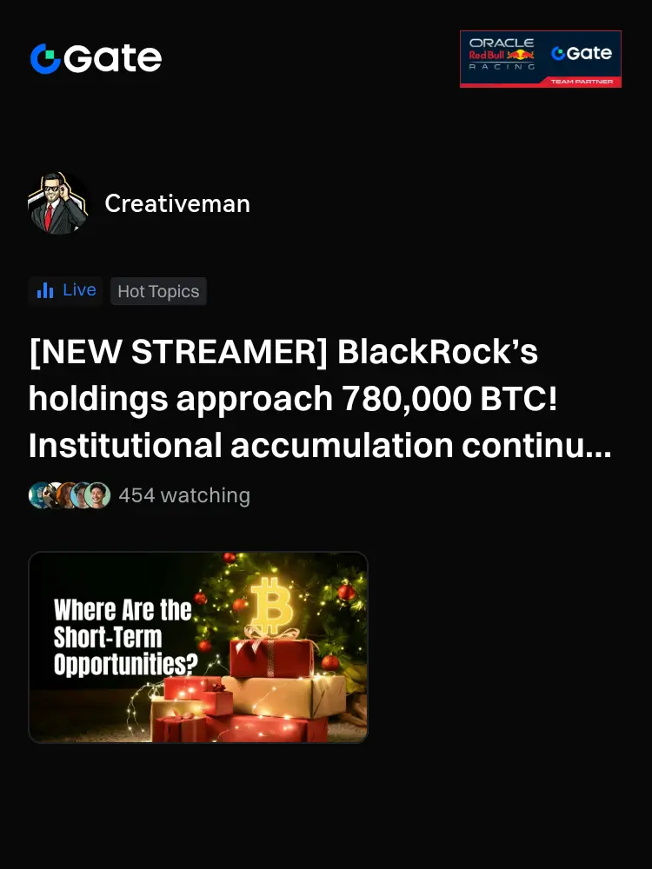Open the Short-Term Opportunities stream thumbnail text

pyautogui.click(x=125, y=637)
